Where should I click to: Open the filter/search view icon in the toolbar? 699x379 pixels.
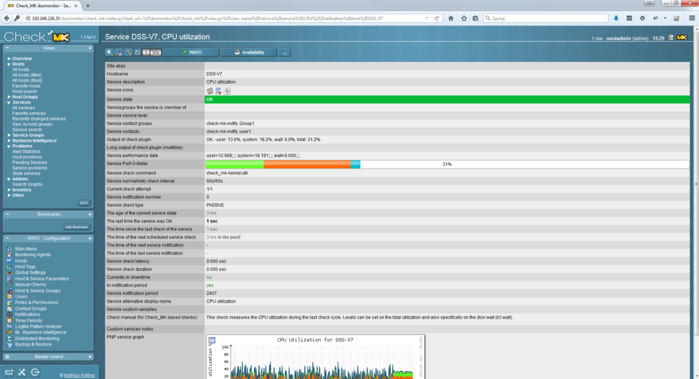point(108,53)
